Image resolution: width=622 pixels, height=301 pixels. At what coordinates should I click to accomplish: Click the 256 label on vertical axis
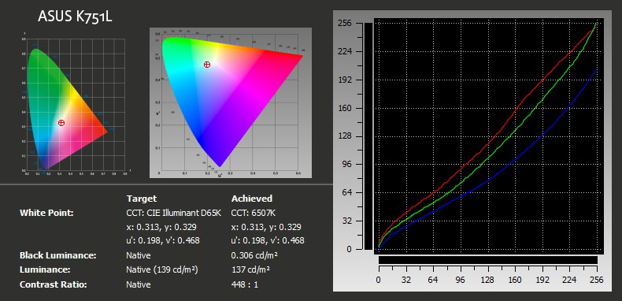pos(345,24)
